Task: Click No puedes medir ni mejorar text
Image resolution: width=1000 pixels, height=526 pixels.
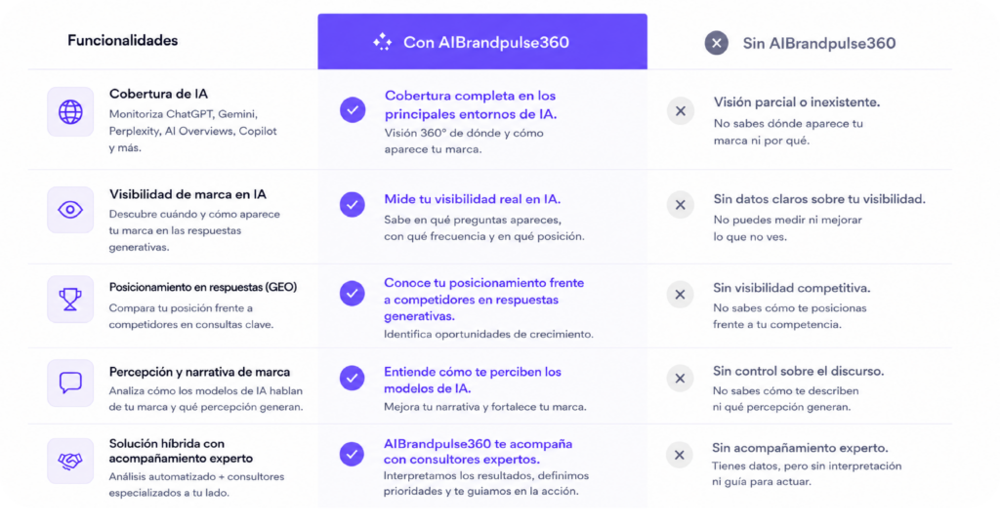Action: tap(787, 228)
